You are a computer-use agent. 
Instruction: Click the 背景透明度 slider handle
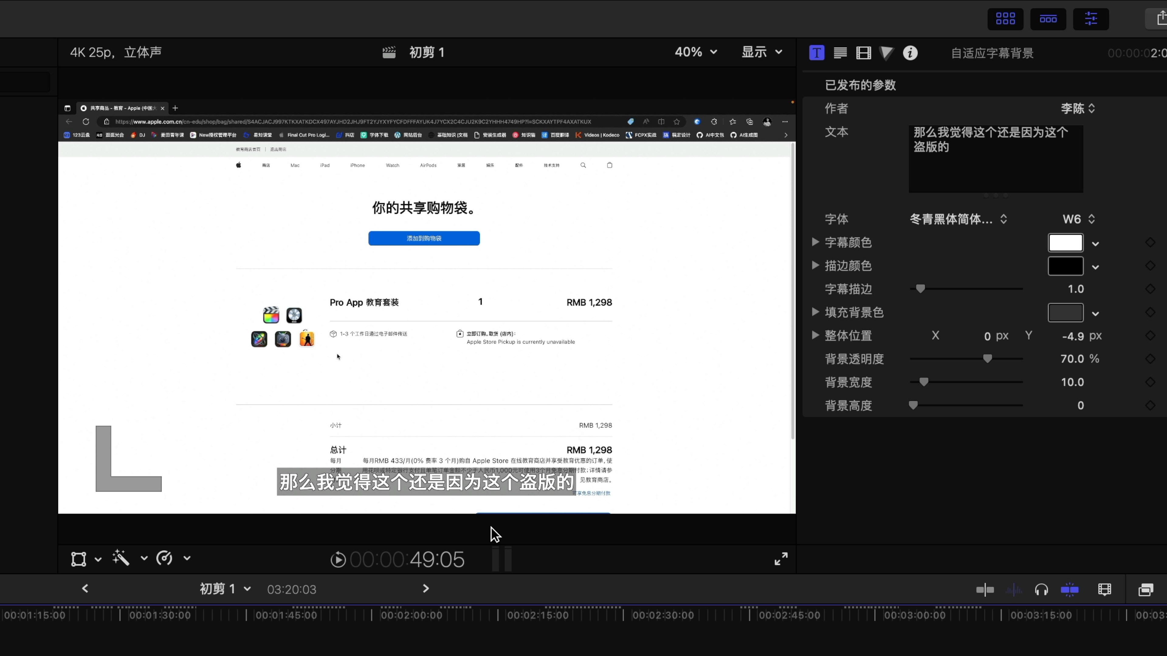[988, 359]
